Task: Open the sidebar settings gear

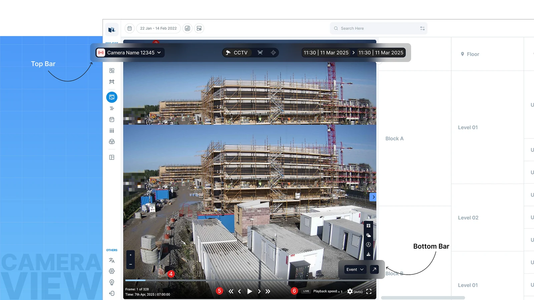Action: pos(112,271)
